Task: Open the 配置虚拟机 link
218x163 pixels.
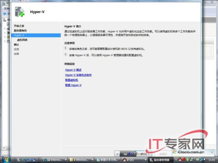Action: pyautogui.click(x=72, y=80)
